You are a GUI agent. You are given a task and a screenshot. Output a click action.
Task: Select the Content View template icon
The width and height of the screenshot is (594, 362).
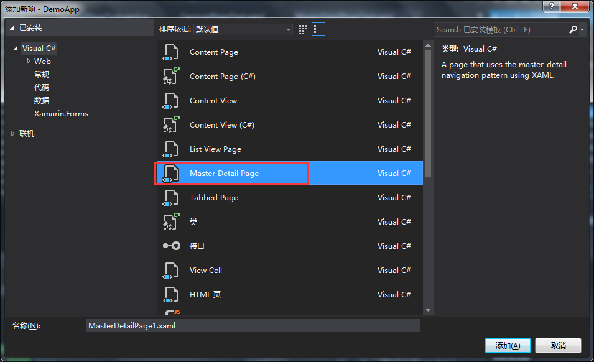[171, 100]
